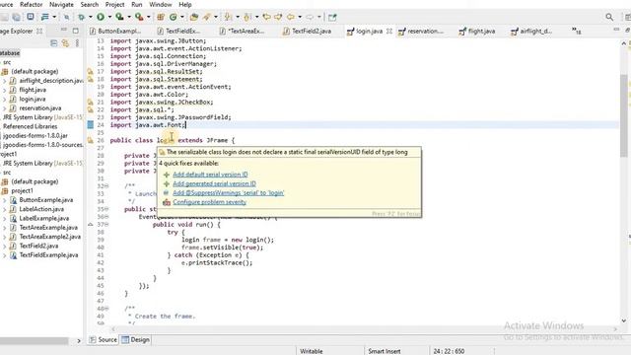The image size is (631, 355).
Task: Collapse the code fold at line 37
Action: click(x=106, y=225)
